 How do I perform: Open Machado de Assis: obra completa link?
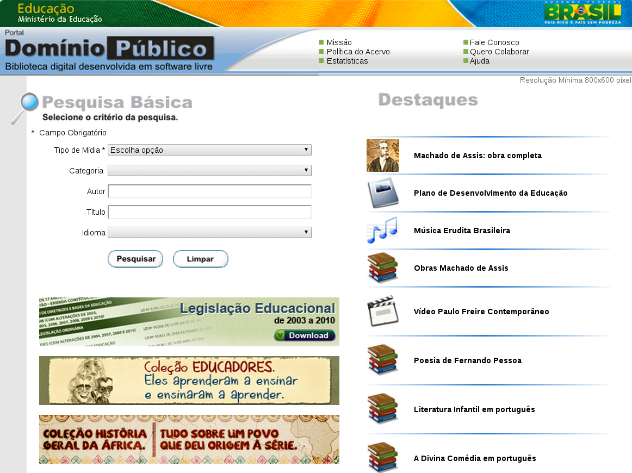click(478, 155)
